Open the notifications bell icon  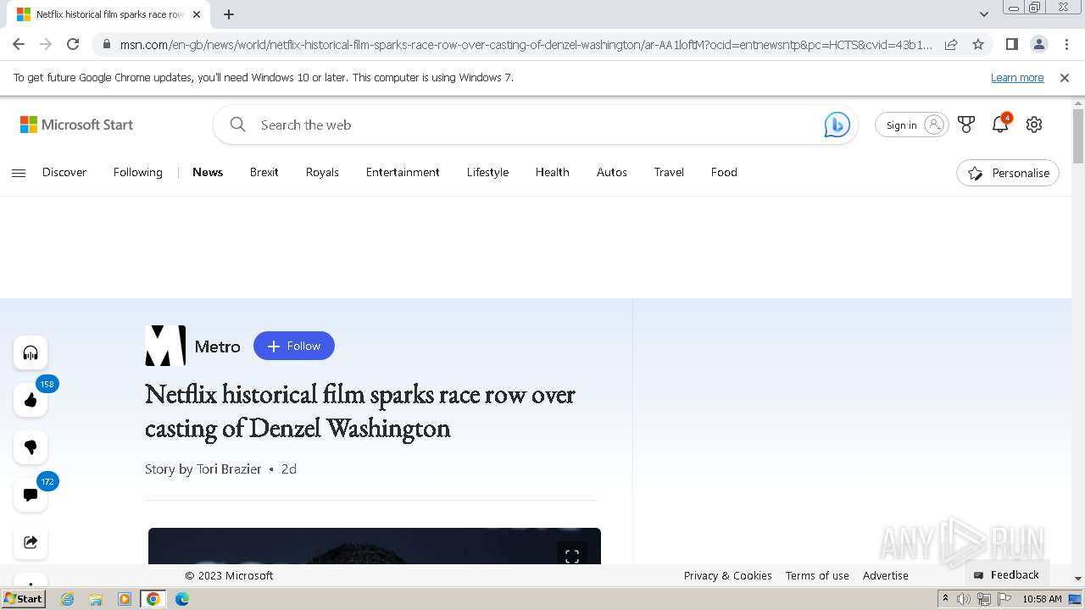tap(1000, 125)
